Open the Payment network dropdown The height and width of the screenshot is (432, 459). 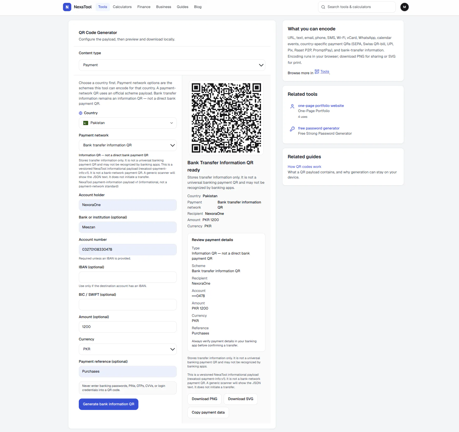(128, 145)
